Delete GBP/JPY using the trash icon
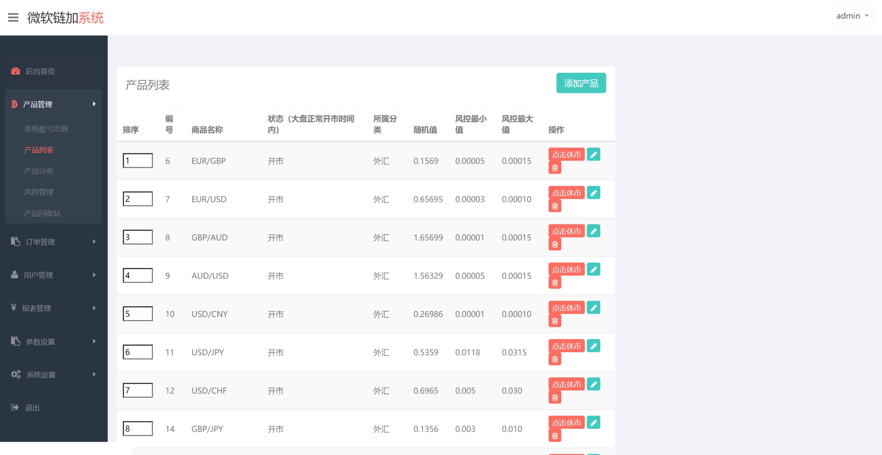Screen dimensions: 882x455 click(x=555, y=436)
